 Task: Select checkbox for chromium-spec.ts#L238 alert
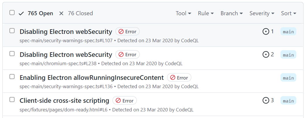click(12, 54)
